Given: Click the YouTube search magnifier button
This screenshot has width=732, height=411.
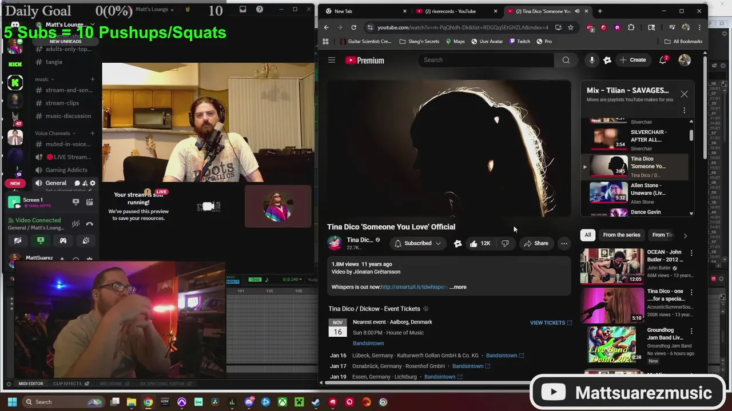Looking at the screenshot, I should point(566,60).
